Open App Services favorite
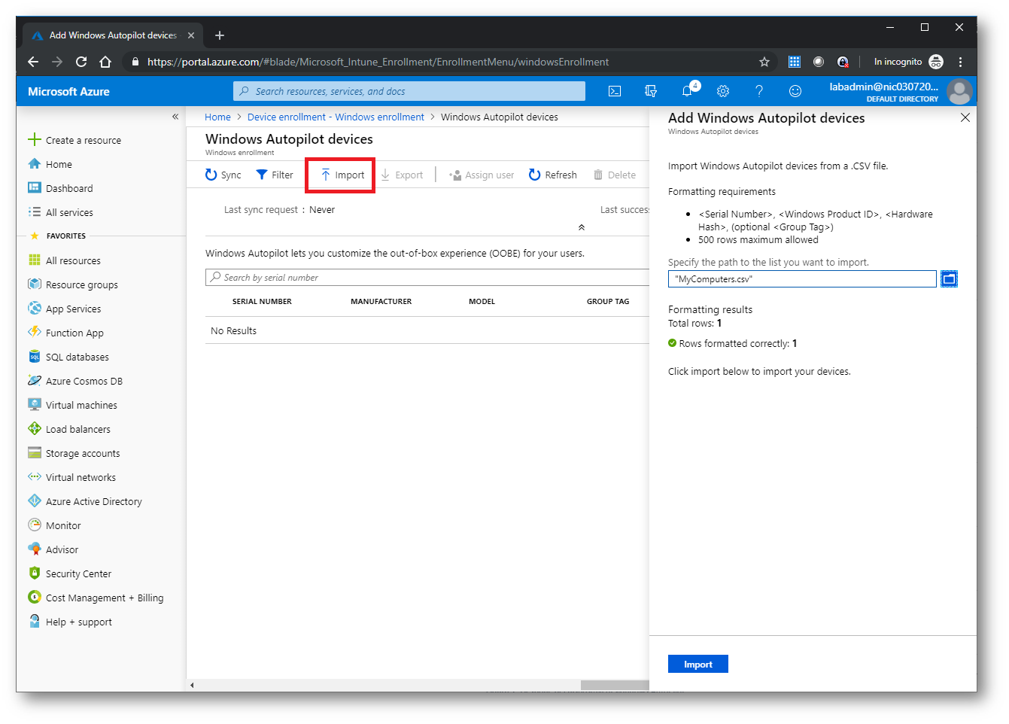The width and height of the screenshot is (1009, 724). (x=65, y=309)
